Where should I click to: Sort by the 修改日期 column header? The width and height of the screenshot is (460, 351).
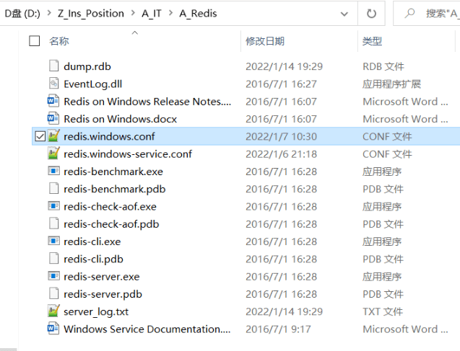coord(265,41)
